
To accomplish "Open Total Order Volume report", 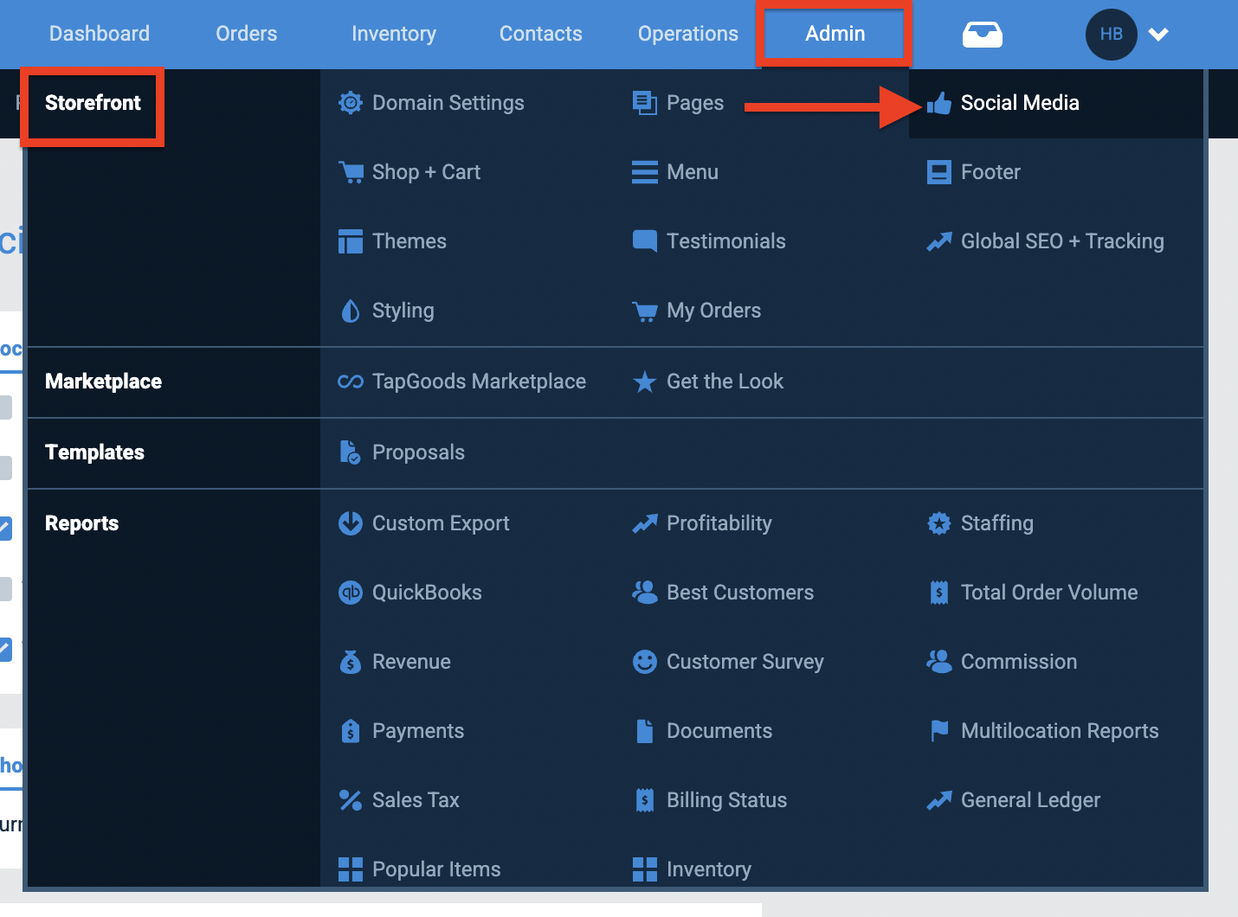I will 1049,593.
